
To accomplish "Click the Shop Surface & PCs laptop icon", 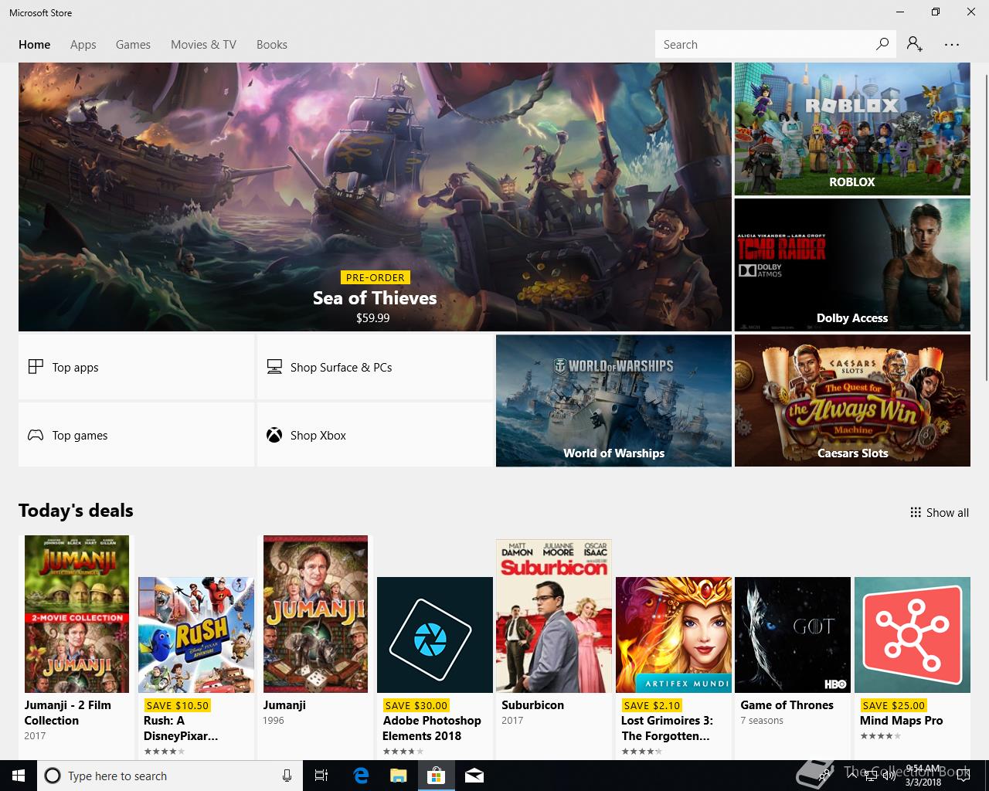I will coord(274,367).
